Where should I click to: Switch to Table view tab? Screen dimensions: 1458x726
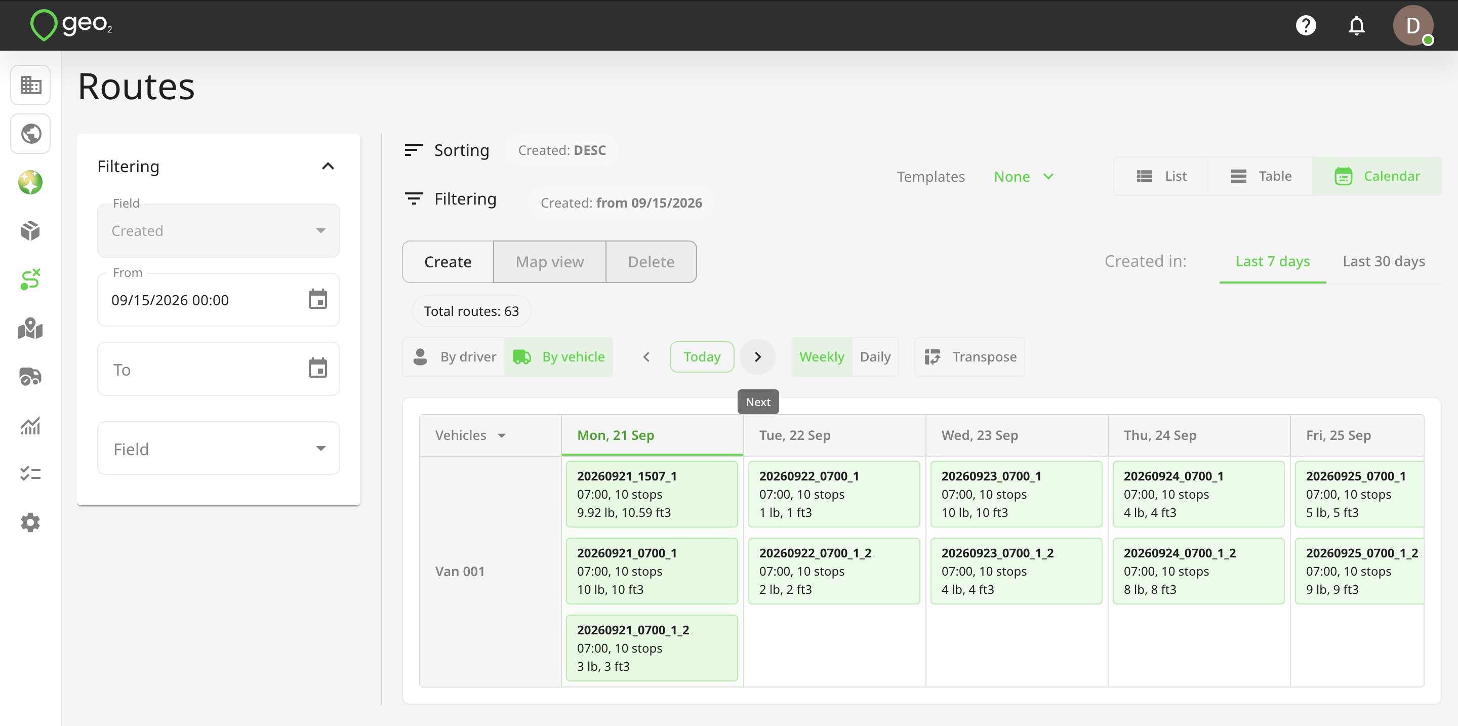click(1261, 176)
